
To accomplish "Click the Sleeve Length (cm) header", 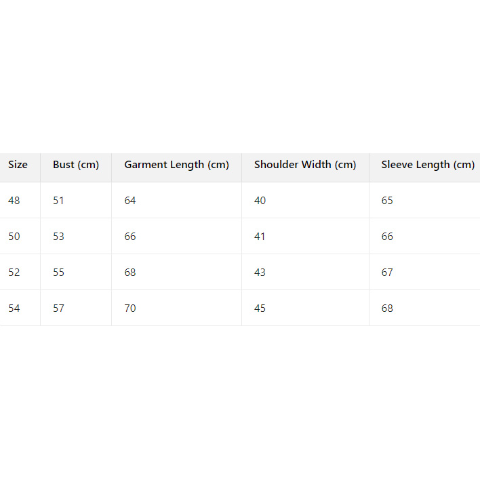I will pos(428,165).
